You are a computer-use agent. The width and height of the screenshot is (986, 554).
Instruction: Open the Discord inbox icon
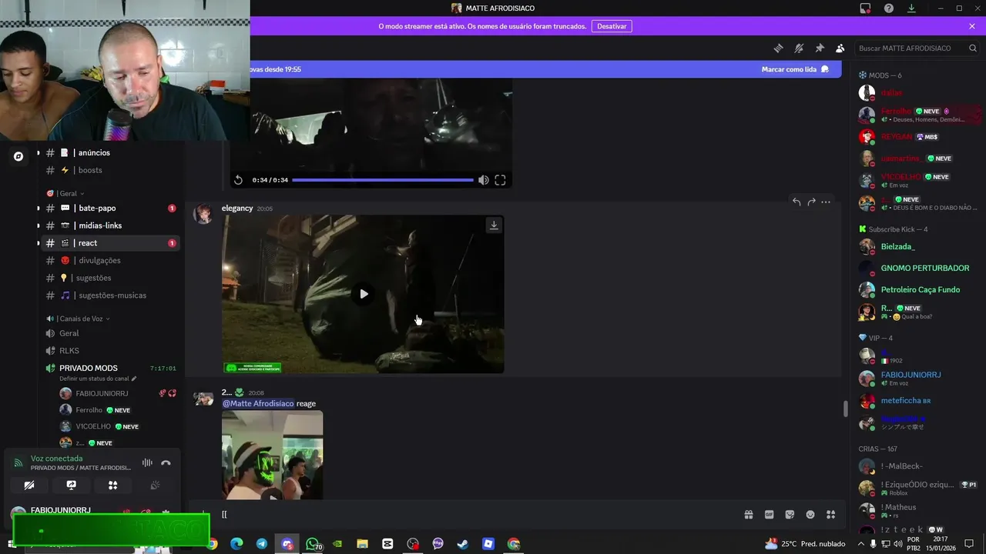click(865, 8)
